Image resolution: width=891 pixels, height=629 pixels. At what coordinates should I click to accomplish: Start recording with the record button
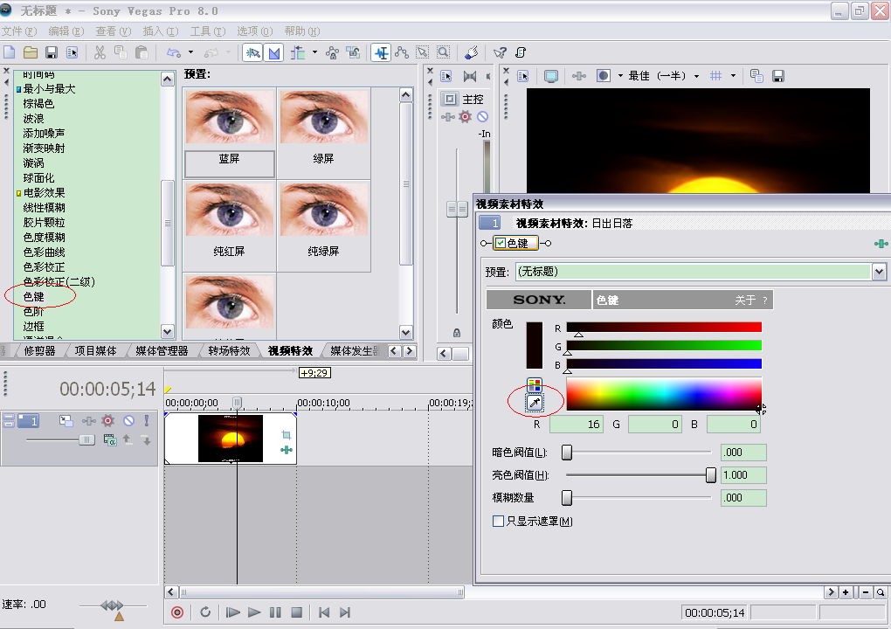(x=177, y=612)
